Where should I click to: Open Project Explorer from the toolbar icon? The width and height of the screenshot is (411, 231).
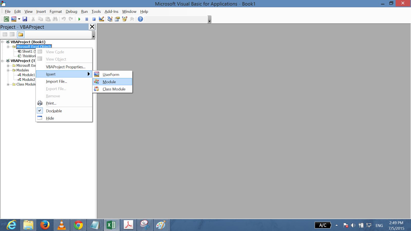coord(110,19)
